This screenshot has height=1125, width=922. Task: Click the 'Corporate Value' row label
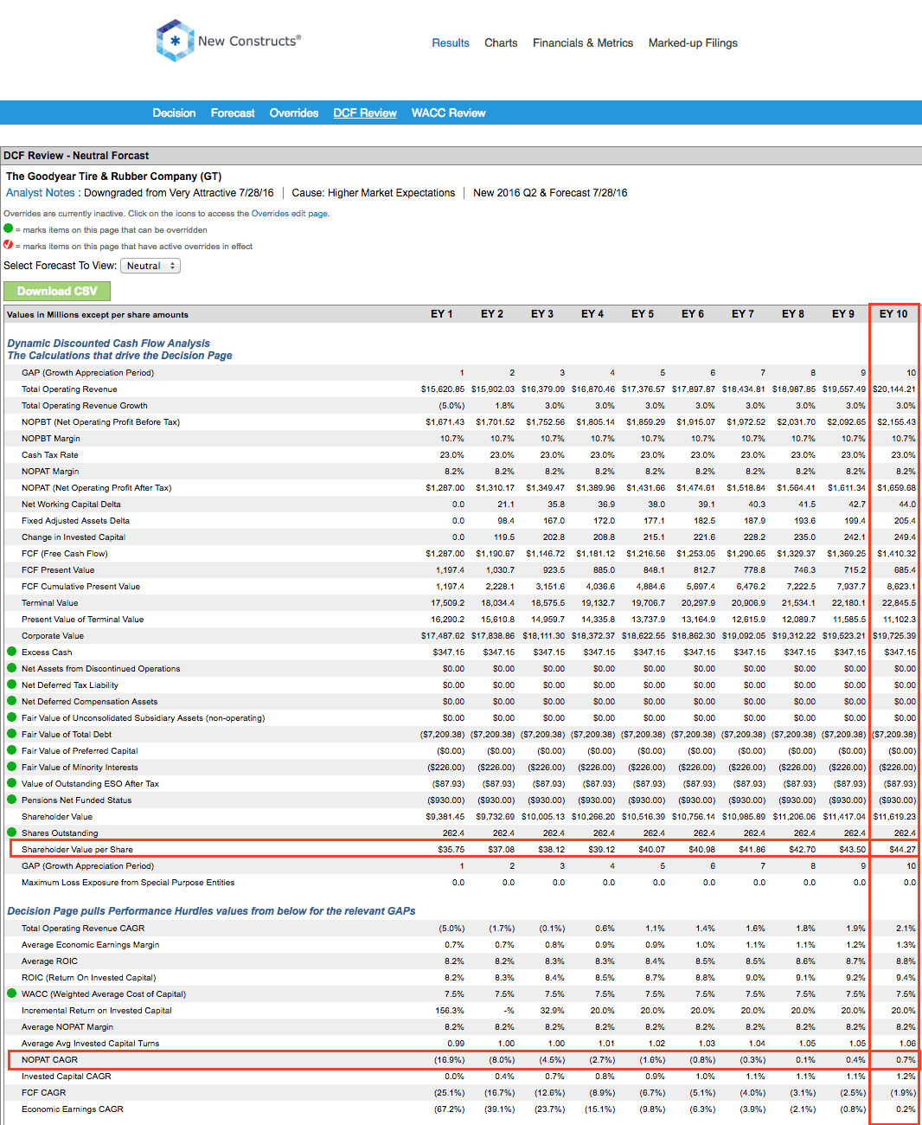(x=53, y=636)
